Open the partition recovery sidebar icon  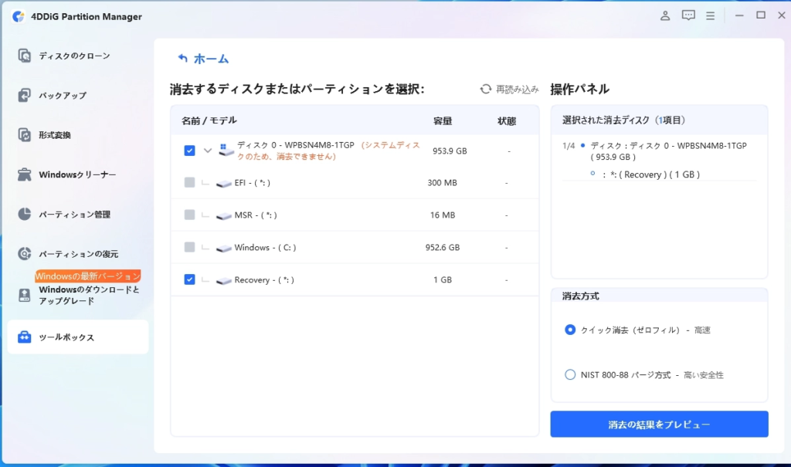click(x=24, y=253)
